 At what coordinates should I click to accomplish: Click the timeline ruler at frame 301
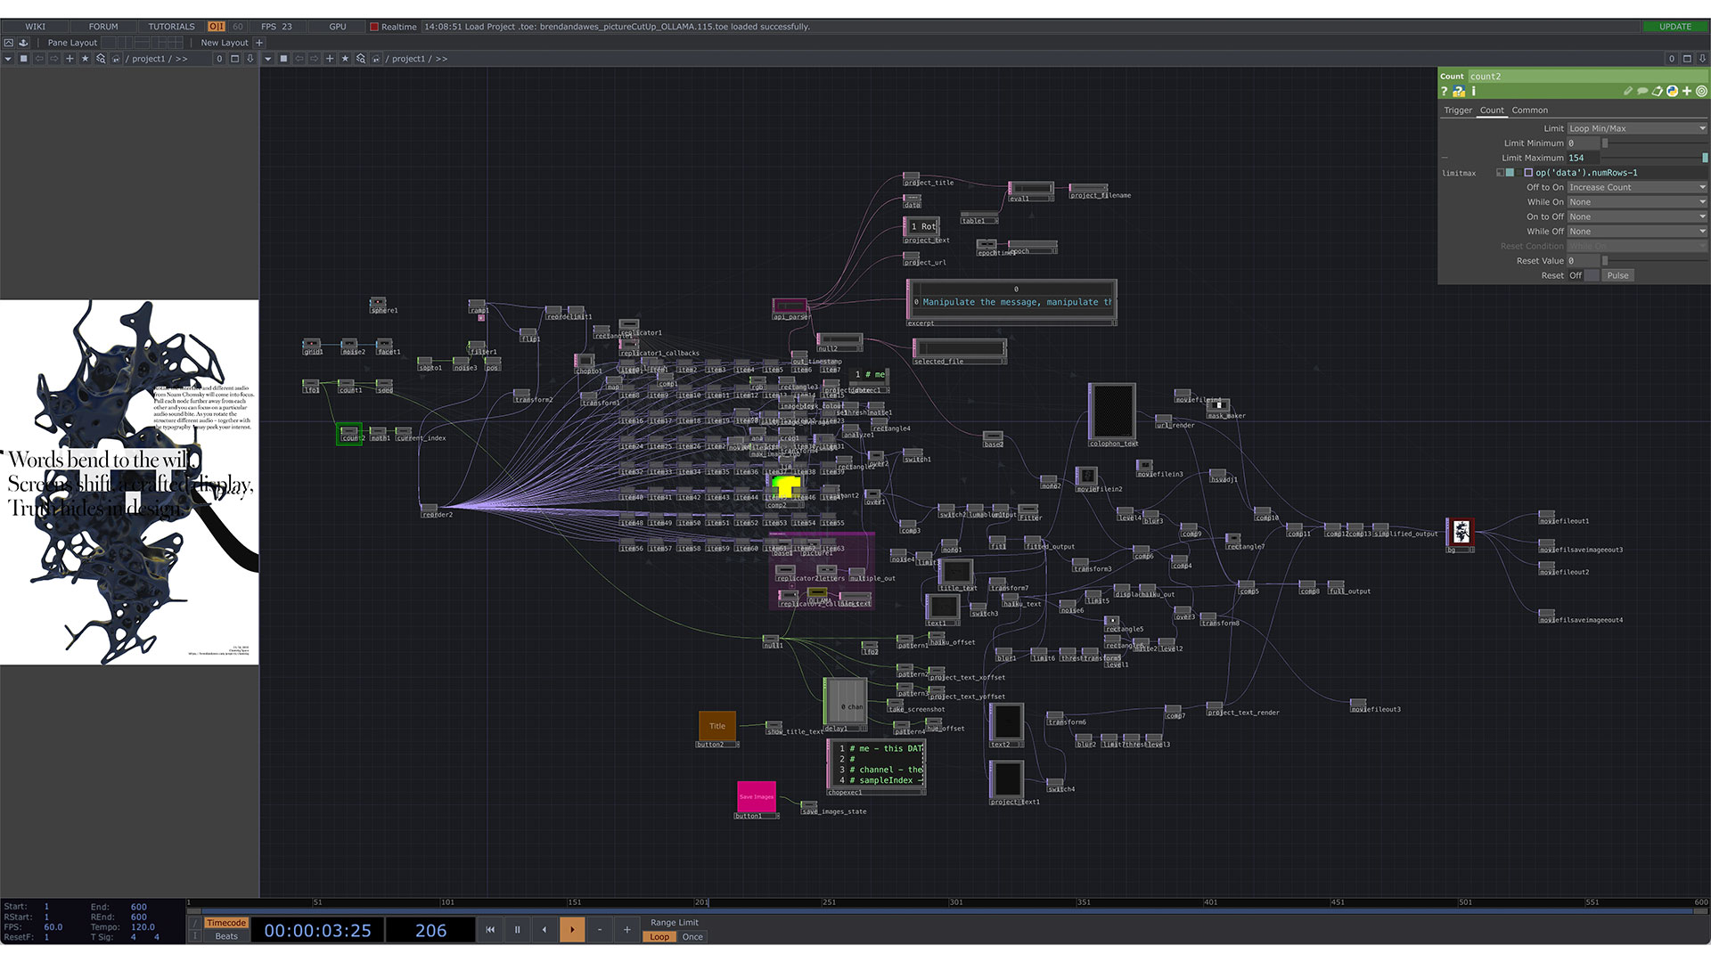pos(956,902)
